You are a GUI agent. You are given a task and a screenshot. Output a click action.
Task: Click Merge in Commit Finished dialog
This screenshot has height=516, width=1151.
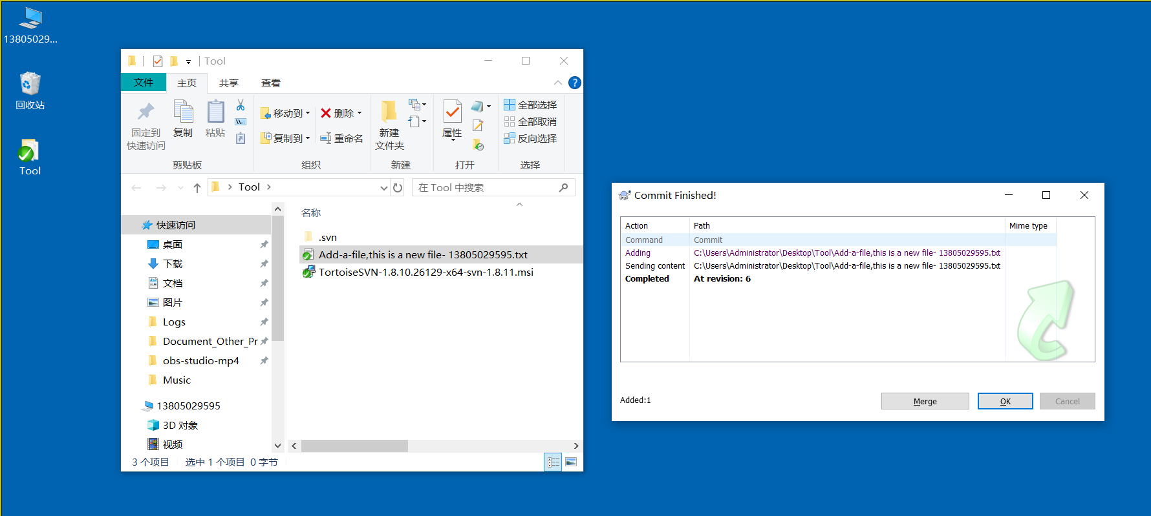[925, 401]
